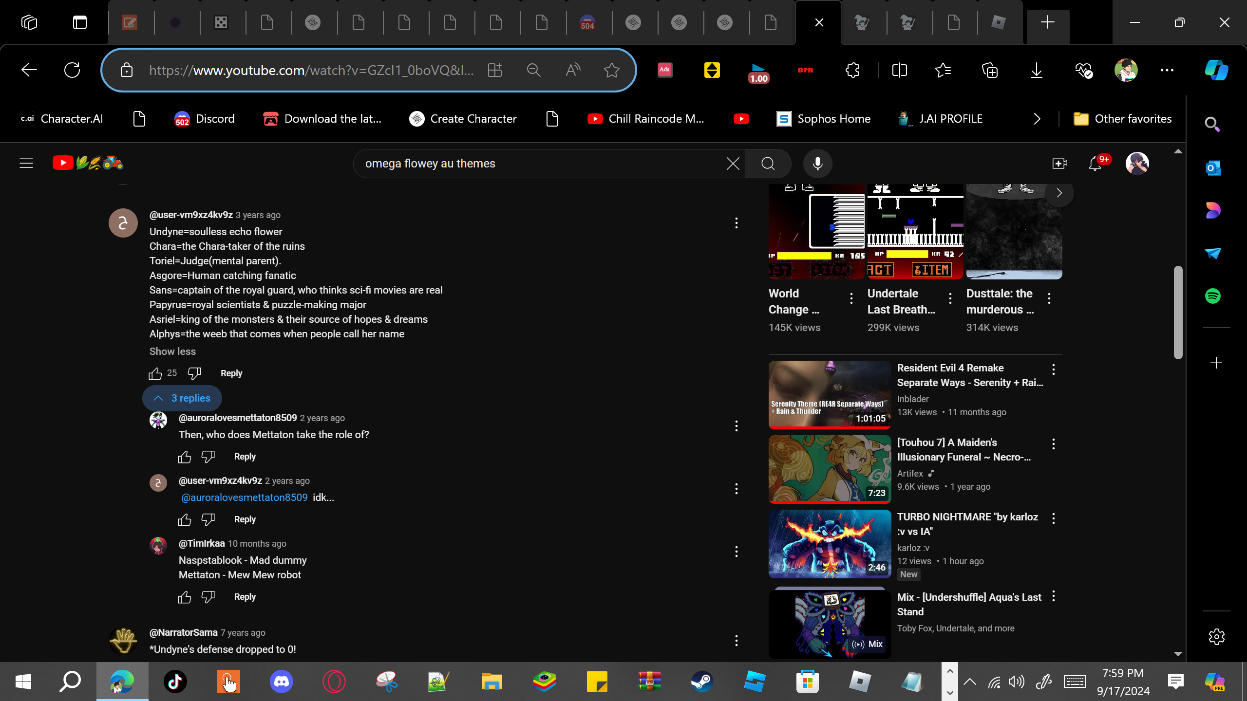Open the YouTube hamburger guide menu
1247x701 pixels.
tap(26, 164)
